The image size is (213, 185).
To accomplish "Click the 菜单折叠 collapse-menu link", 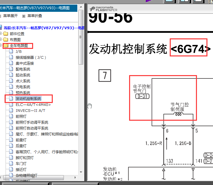I will pos(35,16).
